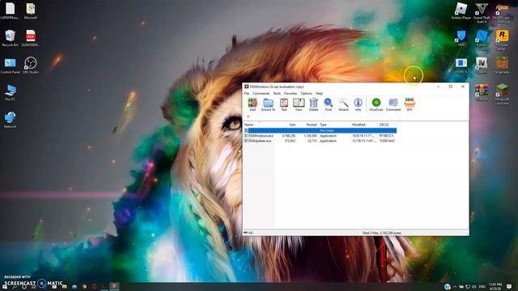The image size is (518, 291).
Task: Launch Roblox Player desktop shortcut
Action: (x=461, y=11)
